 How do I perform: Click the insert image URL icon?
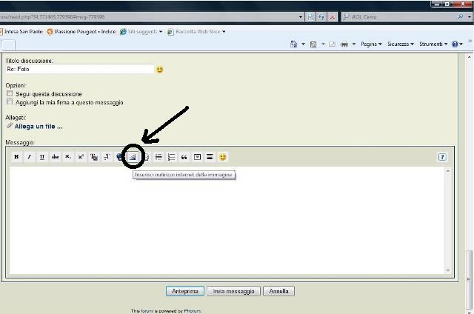coord(133,157)
